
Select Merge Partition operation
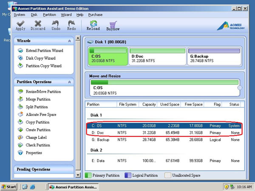coord(38,99)
